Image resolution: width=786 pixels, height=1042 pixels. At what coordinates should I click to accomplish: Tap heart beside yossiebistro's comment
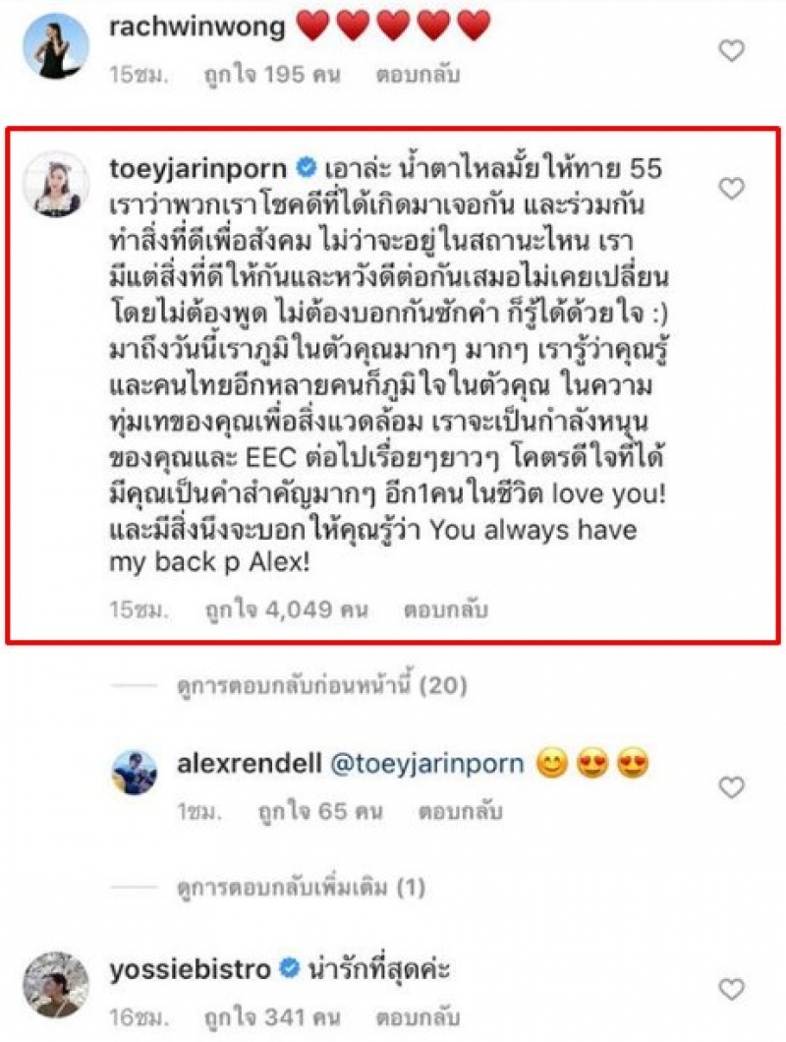(732, 990)
